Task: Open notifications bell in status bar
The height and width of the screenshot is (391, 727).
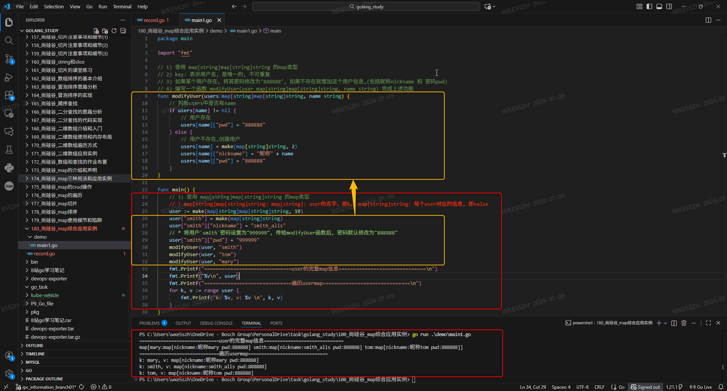Action: (721, 387)
